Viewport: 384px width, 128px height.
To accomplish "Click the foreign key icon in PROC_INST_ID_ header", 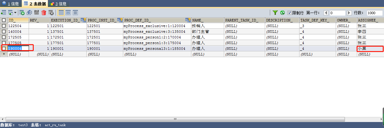I will (120, 20).
